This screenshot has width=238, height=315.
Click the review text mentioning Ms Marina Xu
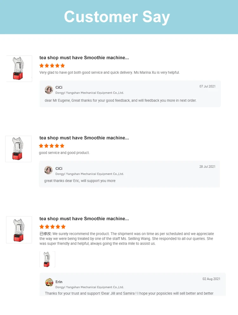(109, 73)
